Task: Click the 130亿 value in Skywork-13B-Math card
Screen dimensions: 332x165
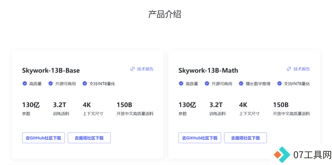Action: coord(187,105)
